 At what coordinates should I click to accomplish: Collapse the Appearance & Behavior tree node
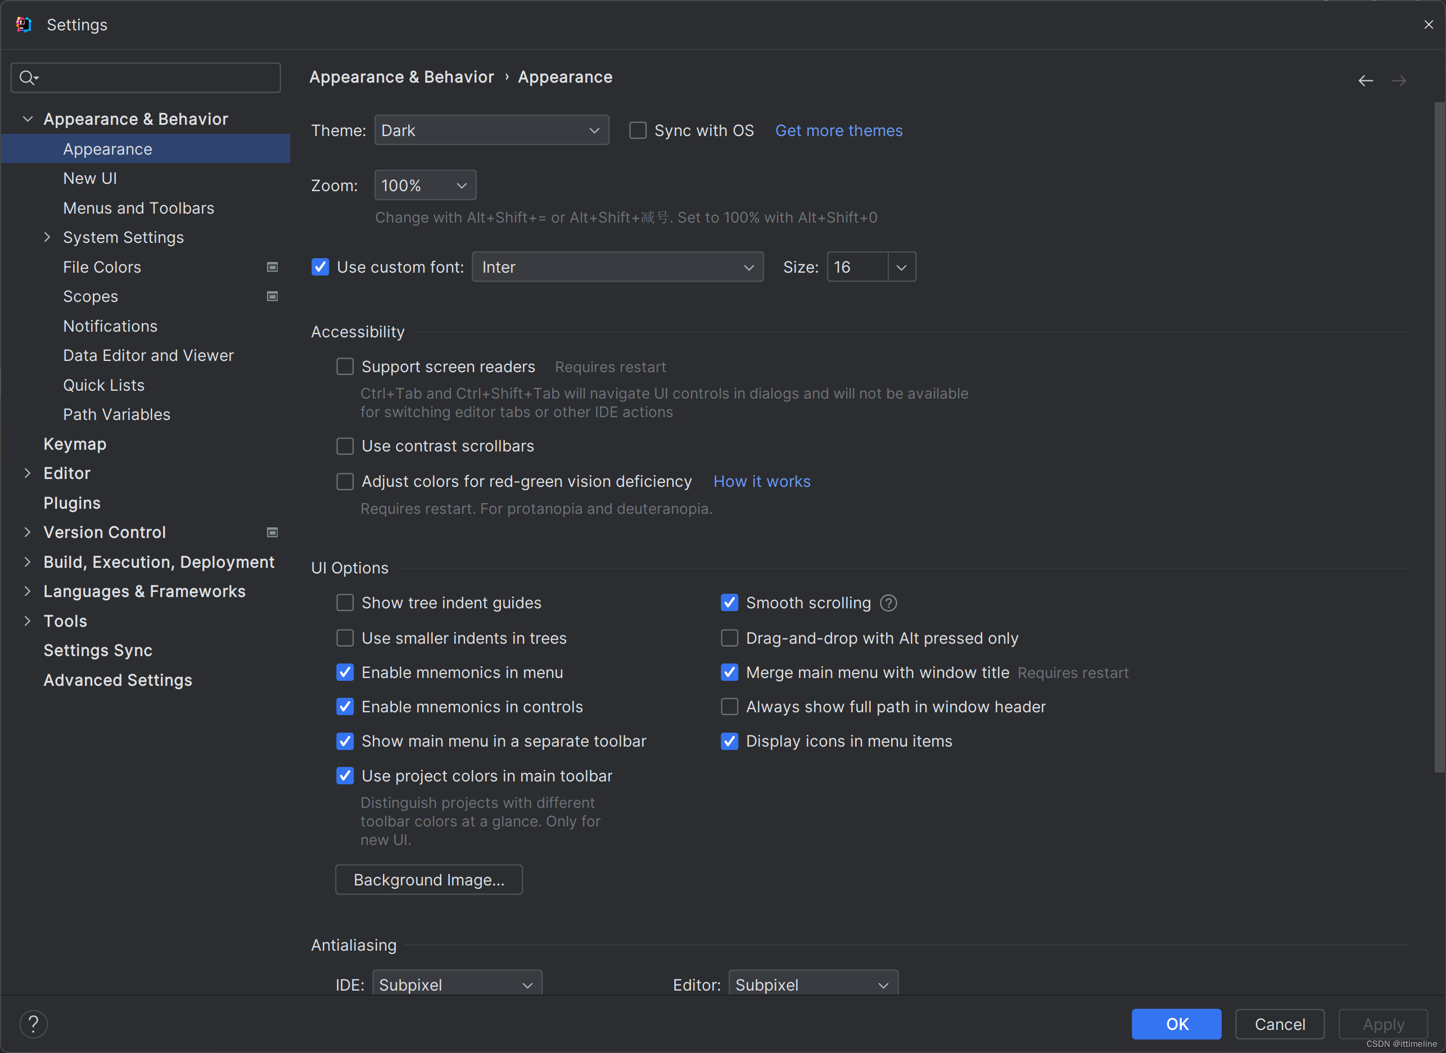tap(28, 119)
